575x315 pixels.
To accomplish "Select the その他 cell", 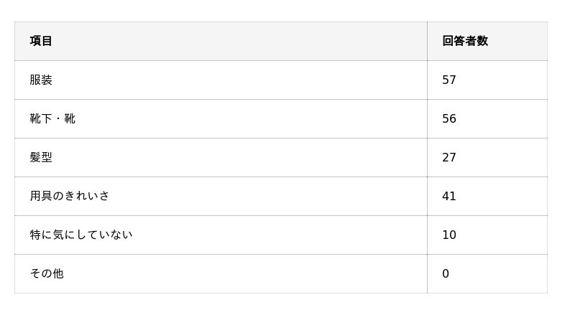I will (x=47, y=274).
